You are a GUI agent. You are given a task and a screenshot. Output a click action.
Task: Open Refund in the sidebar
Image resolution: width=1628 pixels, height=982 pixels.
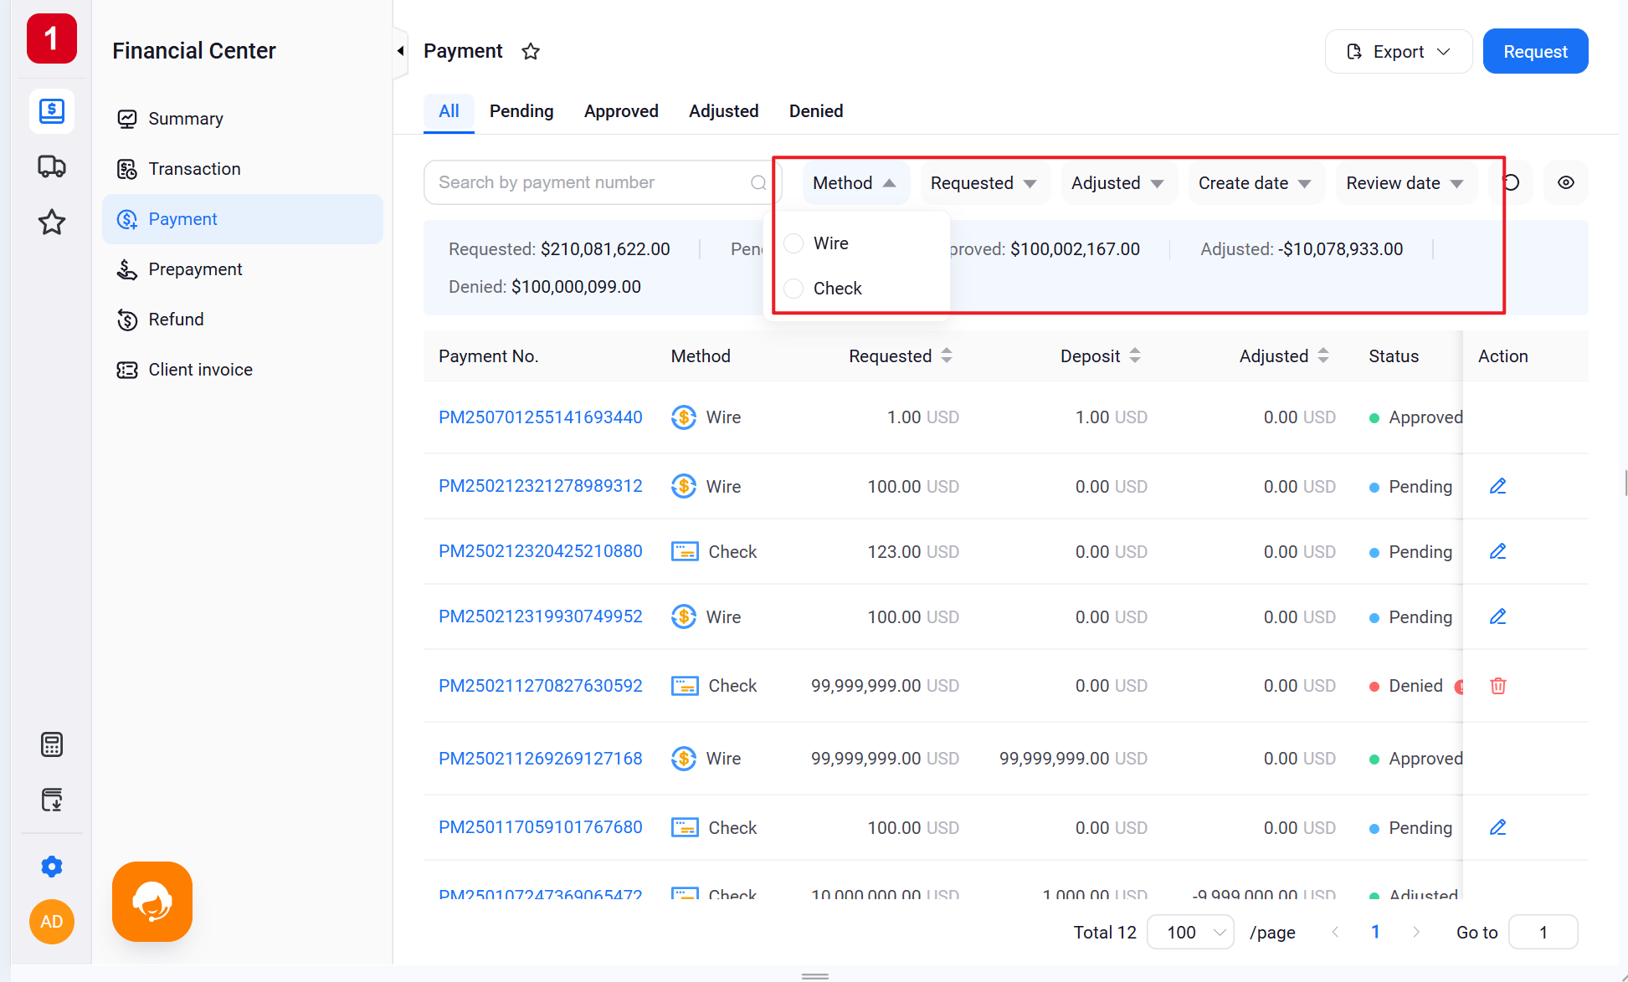pyautogui.click(x=243, y=320)
